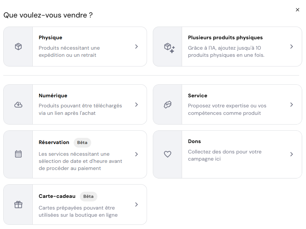This screenshot has height=229, width=306.
Task: Choose Plusieurs produits physiques option
Action: [x=227, y=46]
